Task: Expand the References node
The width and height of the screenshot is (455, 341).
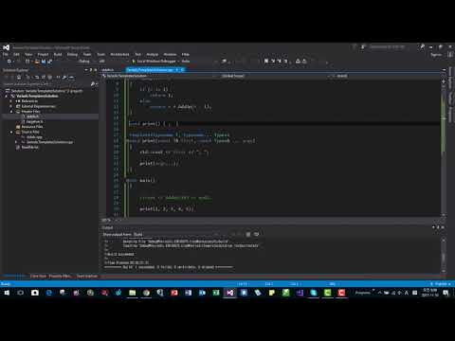Action: click(x=11, y=101)
